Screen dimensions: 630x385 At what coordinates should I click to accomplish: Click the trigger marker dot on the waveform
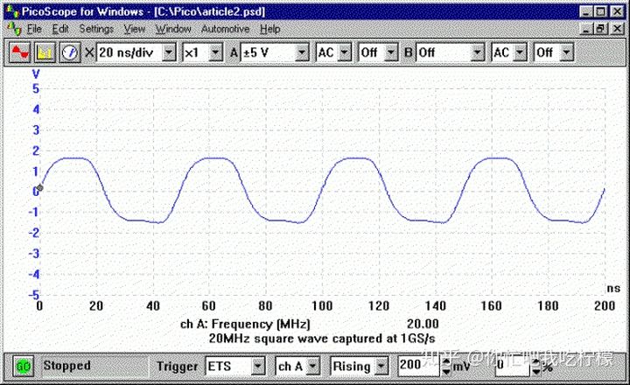39,187
